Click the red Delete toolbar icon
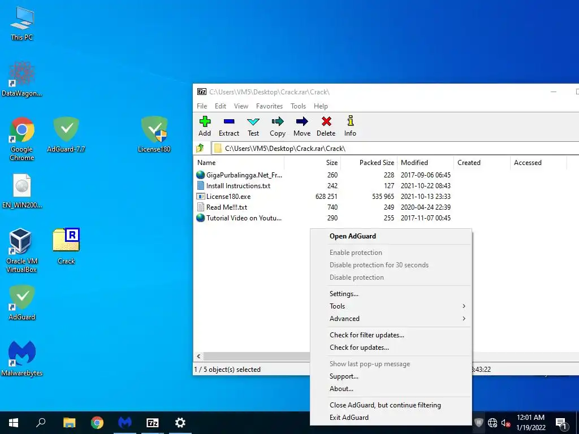 [326, 126]
